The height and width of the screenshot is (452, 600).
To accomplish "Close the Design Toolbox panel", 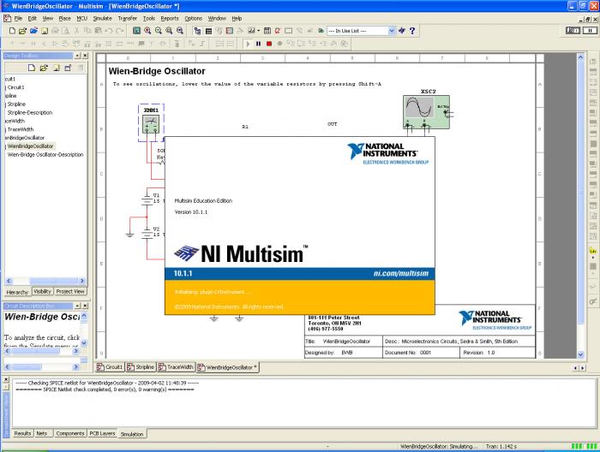I will click(85, 56).
